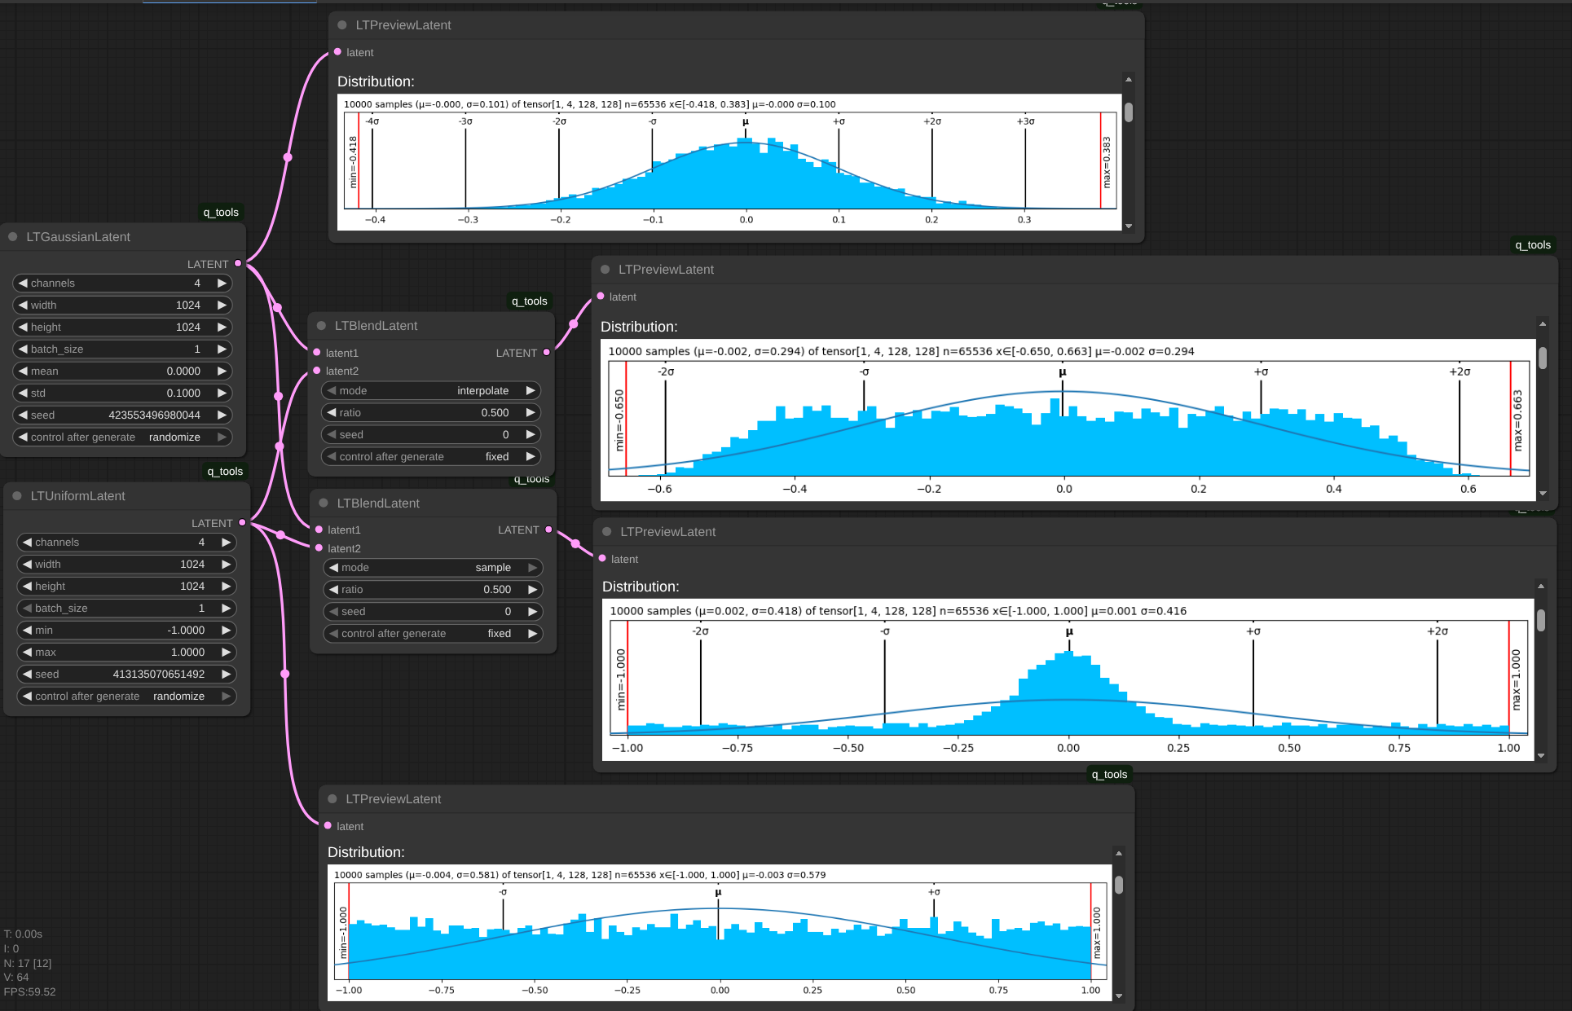Click latent input socket of top preview node

click(x=337, y=51)
